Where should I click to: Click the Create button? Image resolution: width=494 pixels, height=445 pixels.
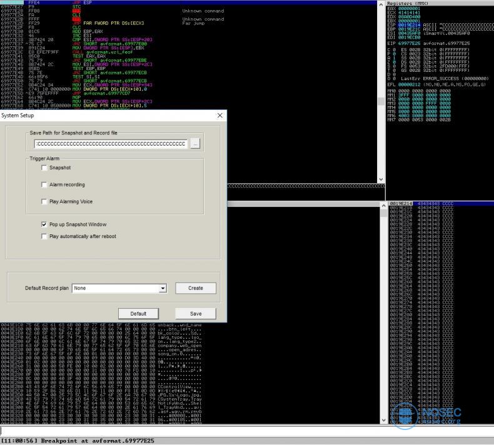196,288
